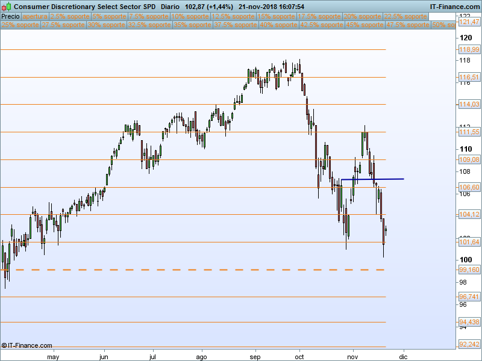Select the Precio tab

point(10,17)
